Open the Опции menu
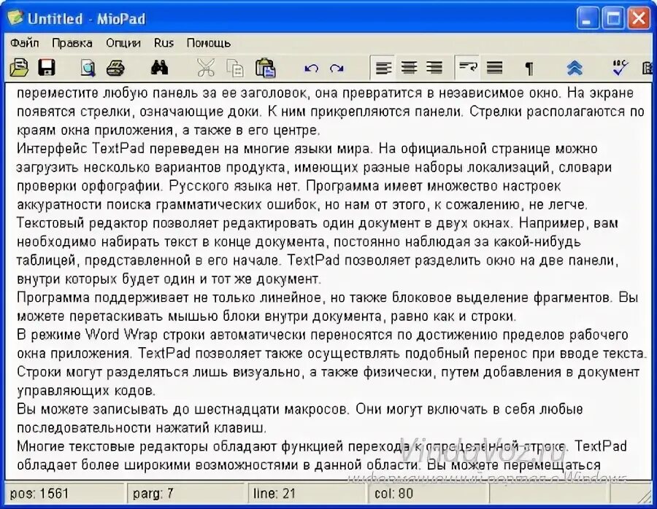Viewport: 657px width, 509px height. click(x=123, y=43)
